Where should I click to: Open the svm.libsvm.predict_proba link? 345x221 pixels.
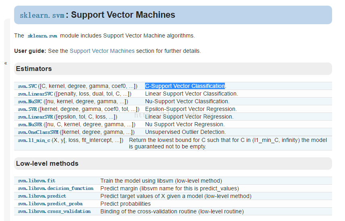coord(50,204)
